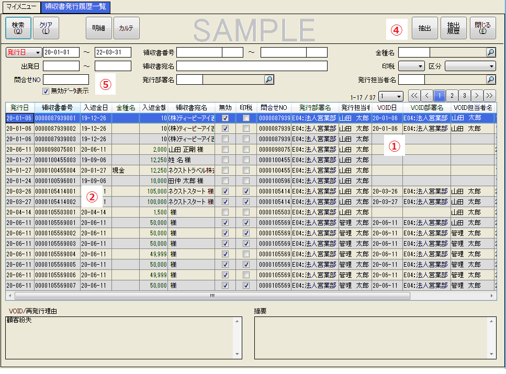Click the right arrow of the horizontal scrollbar
Image resolution: width=506 pixels, height=374 pixels.
pos(491,296)
